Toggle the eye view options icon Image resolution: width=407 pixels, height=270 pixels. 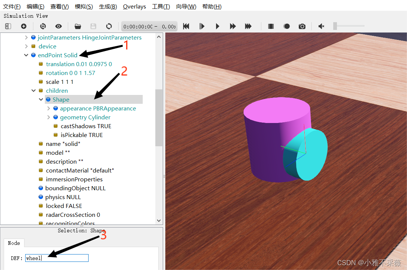point(59,26)
